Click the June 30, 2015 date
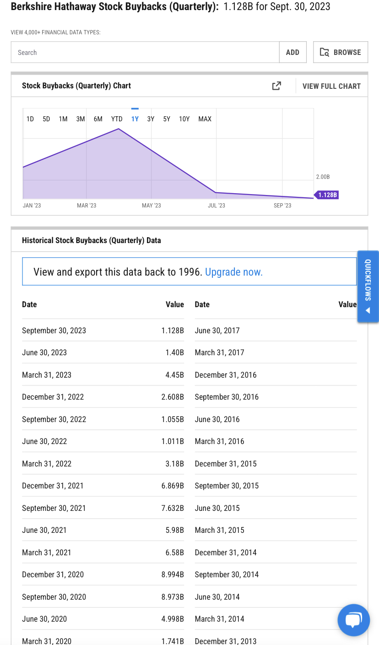This screenshot has height=645, width=379. coord(217,508)
